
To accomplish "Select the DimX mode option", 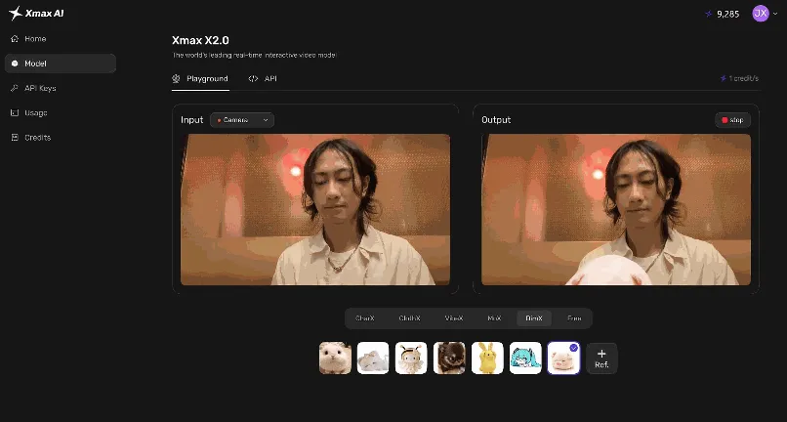I will (x=533, y=318).
